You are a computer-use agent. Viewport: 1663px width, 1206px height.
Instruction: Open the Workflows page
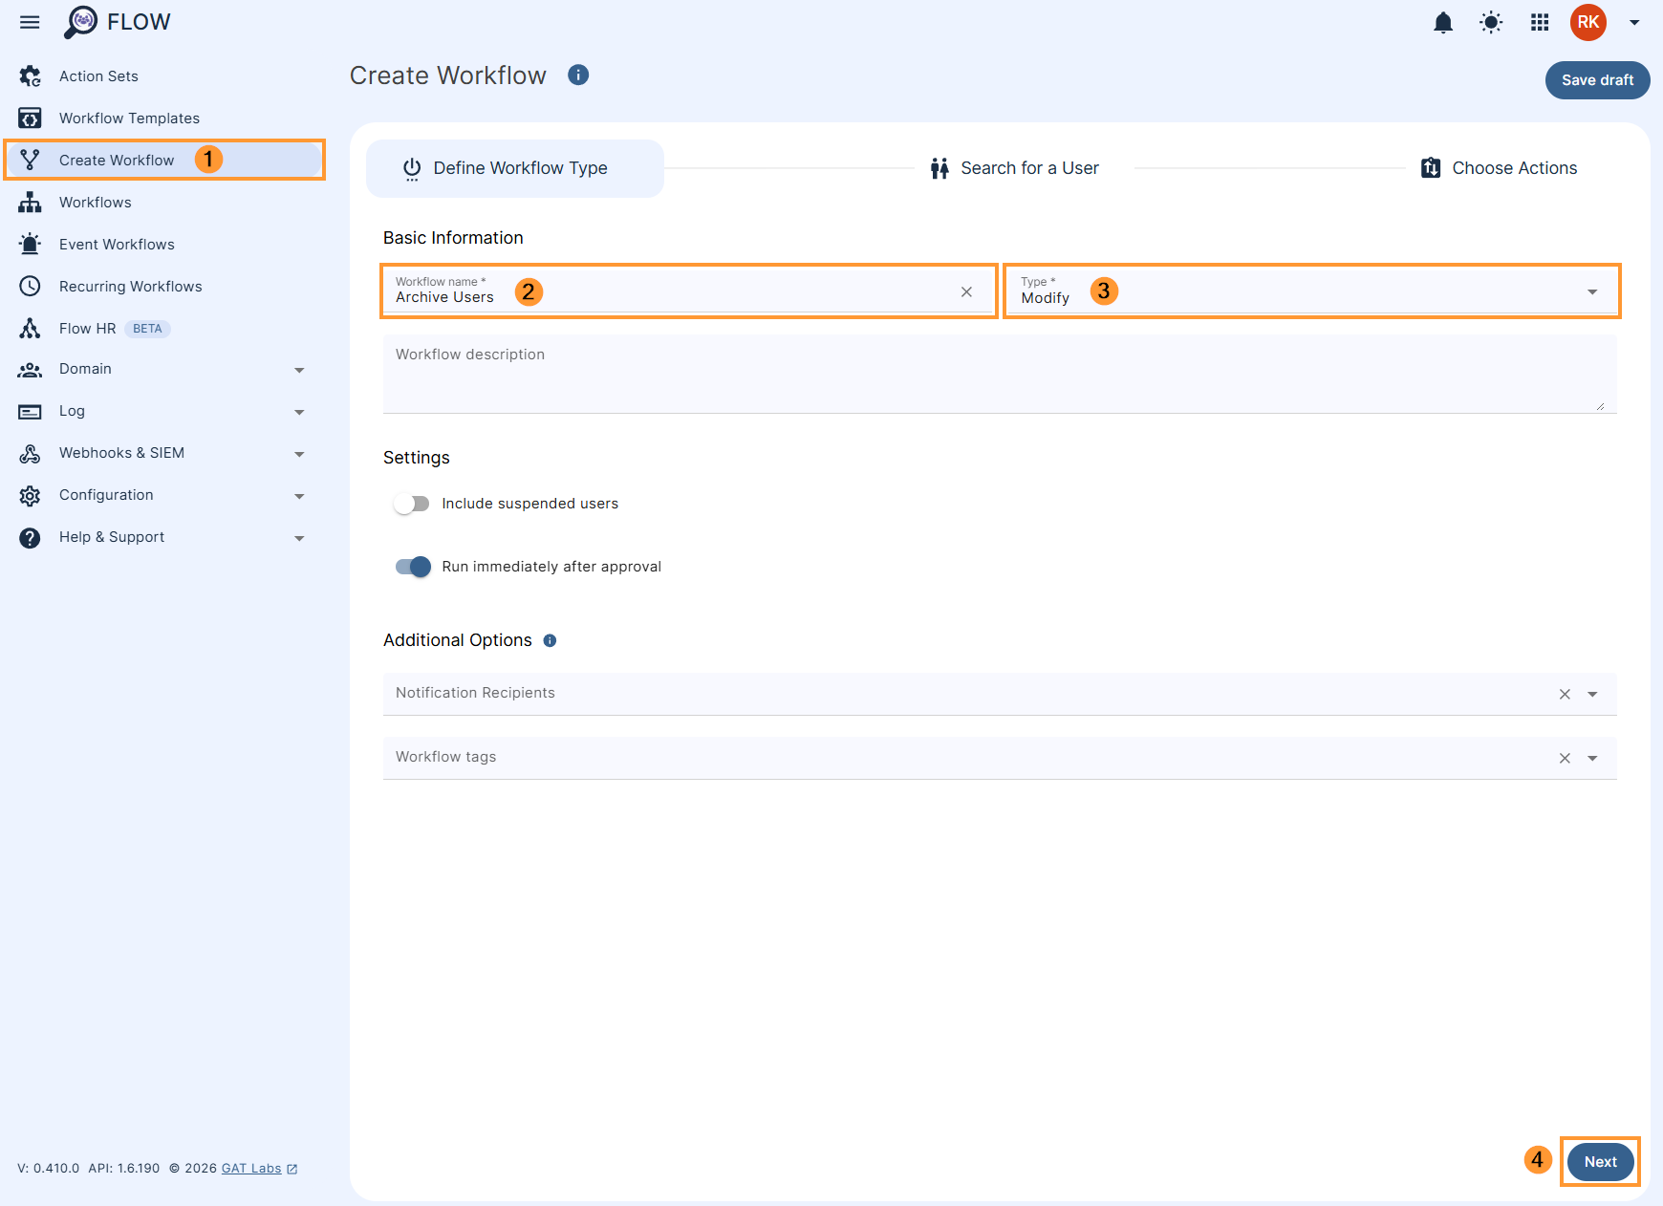pyautogui.click(x=95, y=202)
